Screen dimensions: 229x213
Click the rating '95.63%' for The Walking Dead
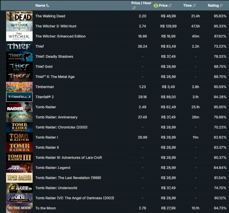click(220, 16)
